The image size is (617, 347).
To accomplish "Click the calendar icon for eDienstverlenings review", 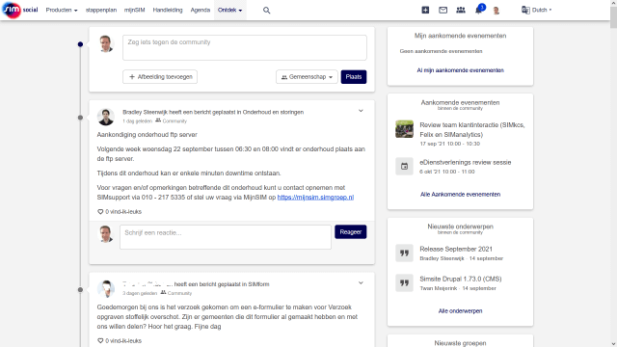I will click(x=405, y=167).
